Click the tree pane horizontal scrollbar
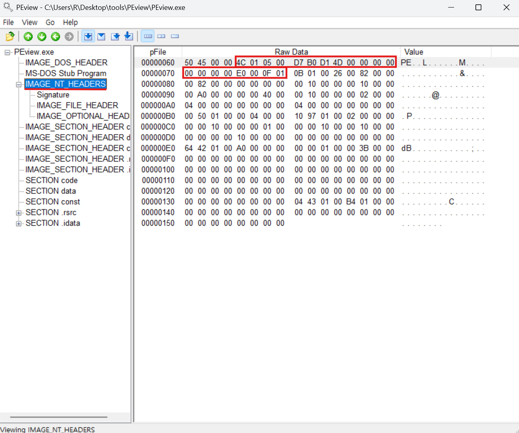The image size is (519, 433). click(59, 417)
